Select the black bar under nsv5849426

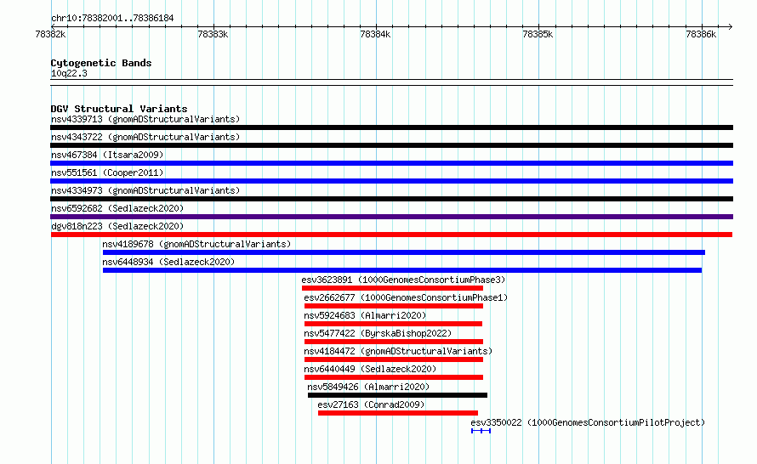click(x=397, y=395)
